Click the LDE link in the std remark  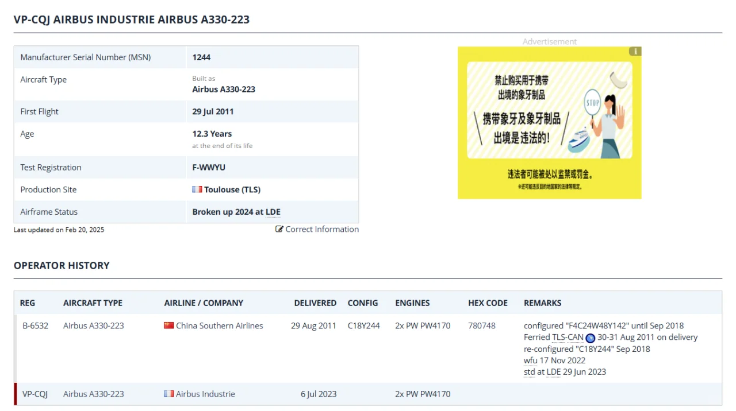click(554, 371)
